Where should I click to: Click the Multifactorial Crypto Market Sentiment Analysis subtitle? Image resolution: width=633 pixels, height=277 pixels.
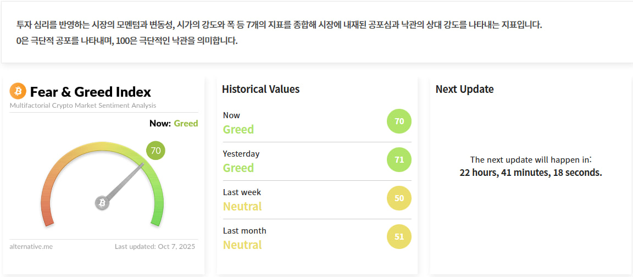83,106
